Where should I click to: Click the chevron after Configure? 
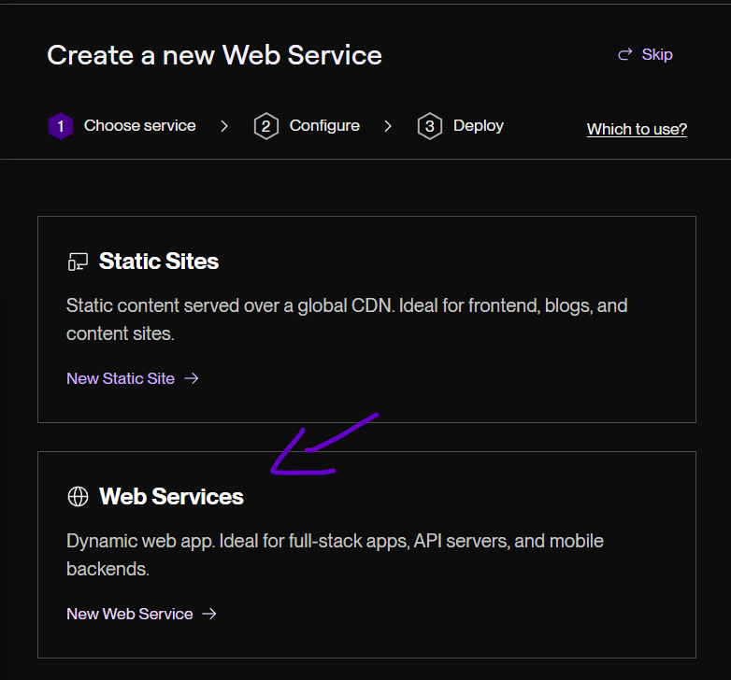tap(388, 126)
